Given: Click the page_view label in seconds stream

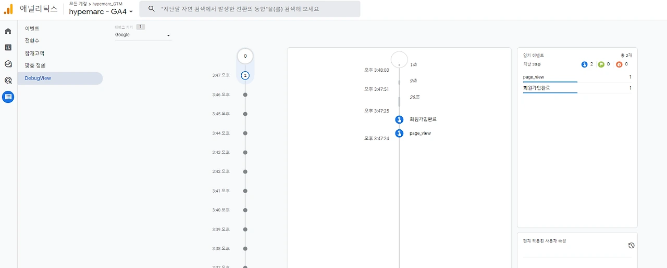Looking at the screenshot, I should tap(420, 133).
